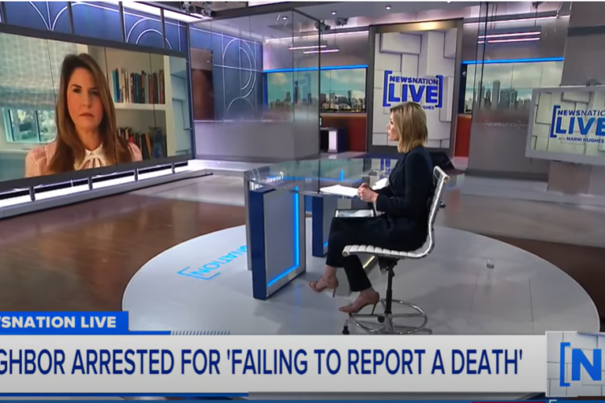Click the NewsNation Live logo on center studio screen

(412, 89)
